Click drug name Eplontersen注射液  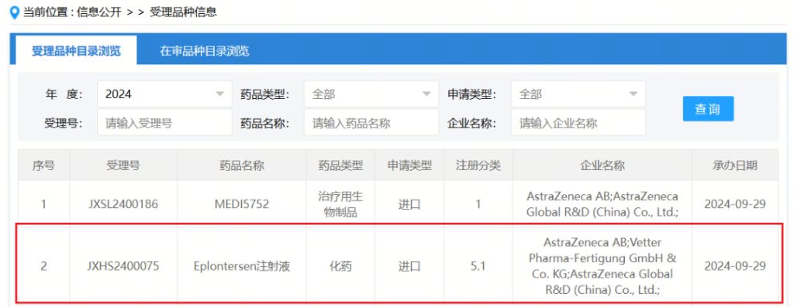pyautogui.click(x=242, y=266)
